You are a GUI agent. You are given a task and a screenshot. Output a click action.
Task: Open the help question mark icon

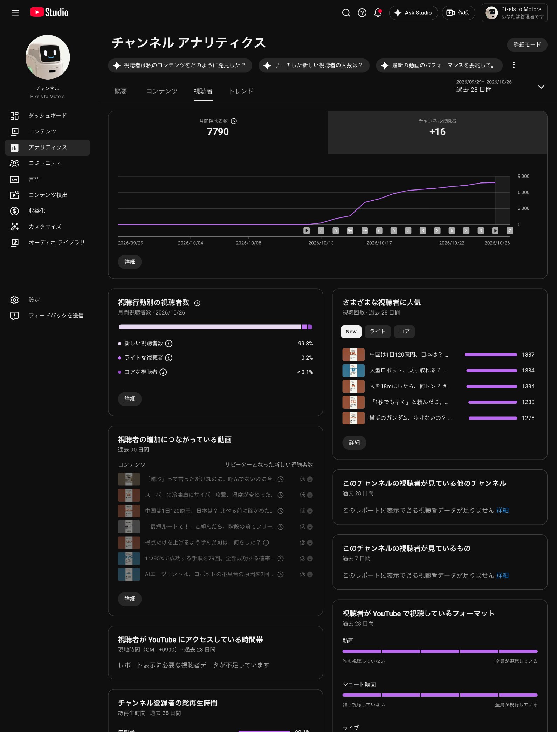click(362, 13)
